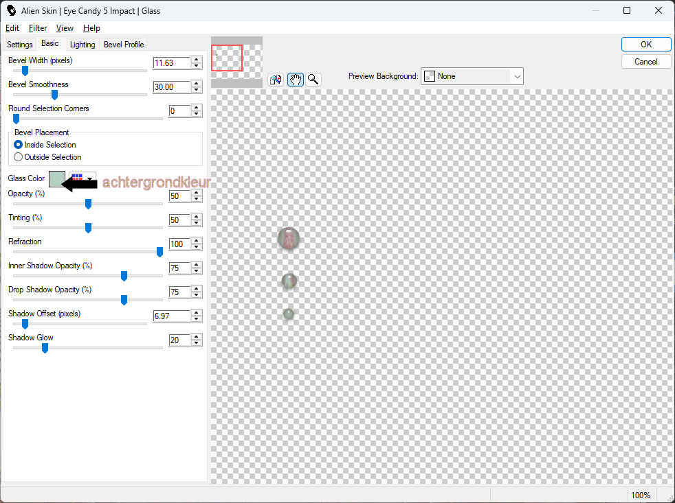
Task: Click the Bevel Smoothness value field
Action: coord(171,87)
